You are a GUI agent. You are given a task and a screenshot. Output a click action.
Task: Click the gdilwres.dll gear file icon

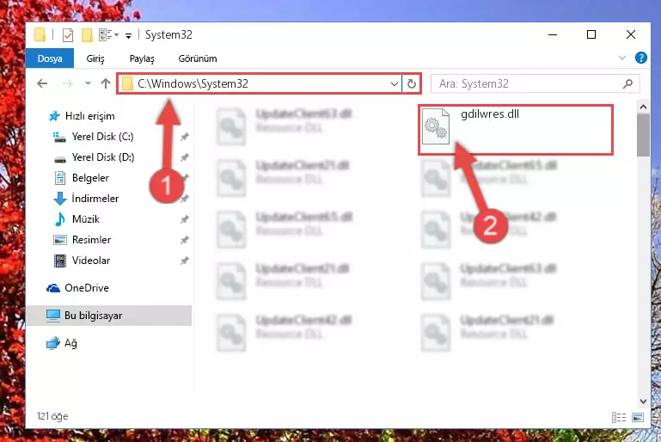436,126
